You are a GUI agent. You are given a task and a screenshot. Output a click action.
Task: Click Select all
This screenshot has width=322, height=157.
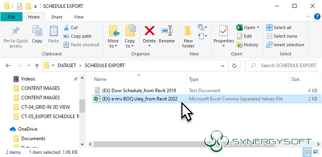coord(279,27)
